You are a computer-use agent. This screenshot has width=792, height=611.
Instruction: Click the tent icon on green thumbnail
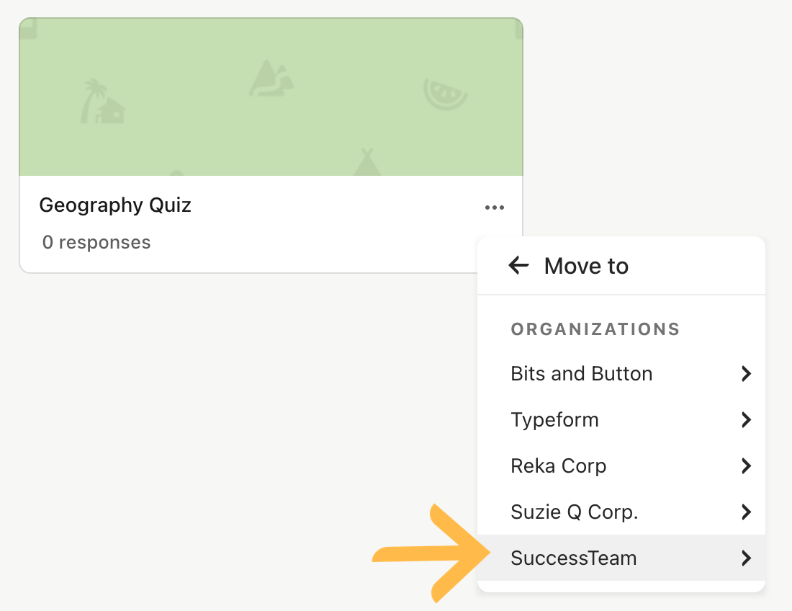(x=367, y=161)
